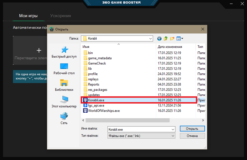The height and width of the screenshot is (160, 247).
Task: Click the lgc_api.exe file icon
Action: (85, 105)
